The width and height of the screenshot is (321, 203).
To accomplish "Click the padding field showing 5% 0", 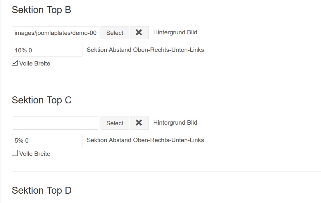I will point(47,141).
